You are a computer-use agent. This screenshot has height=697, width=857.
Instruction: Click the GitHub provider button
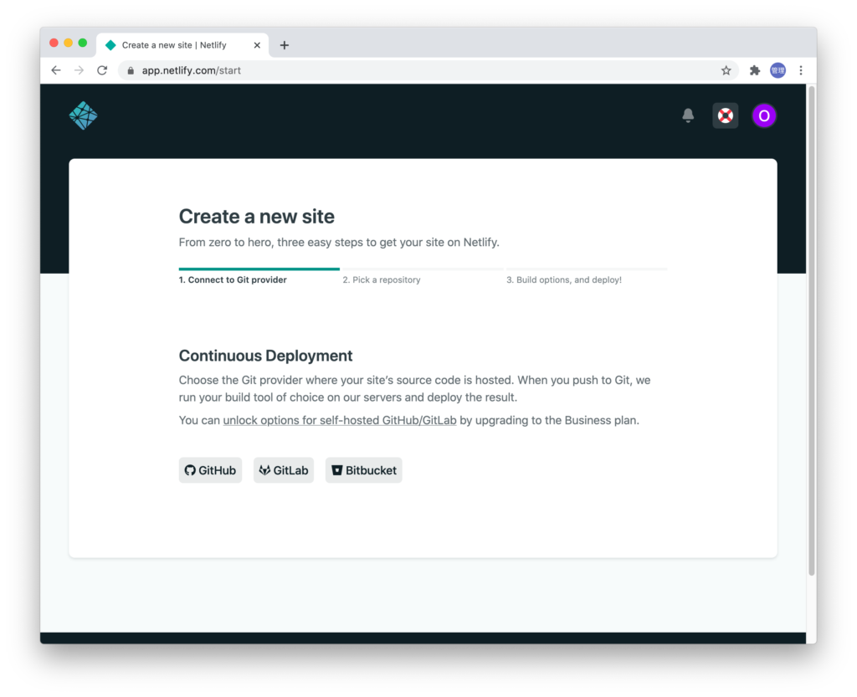click(210, 470)
